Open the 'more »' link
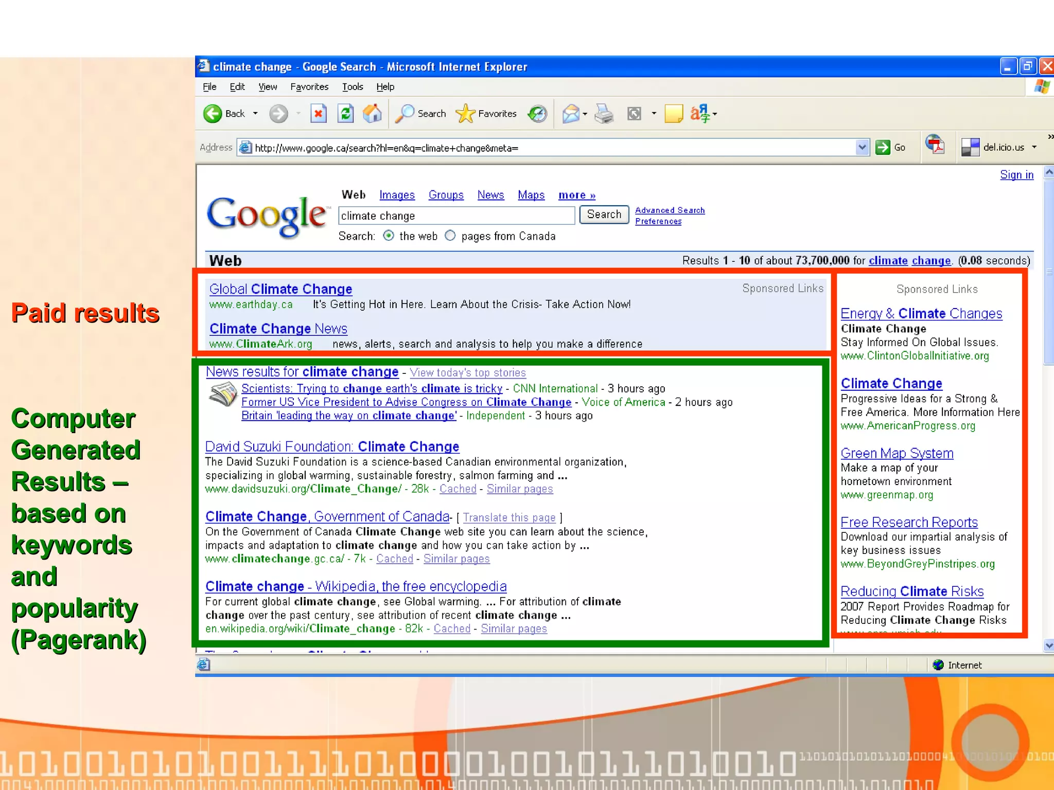This screenshot has width=1054, height=790. click(x=577, y=195)
